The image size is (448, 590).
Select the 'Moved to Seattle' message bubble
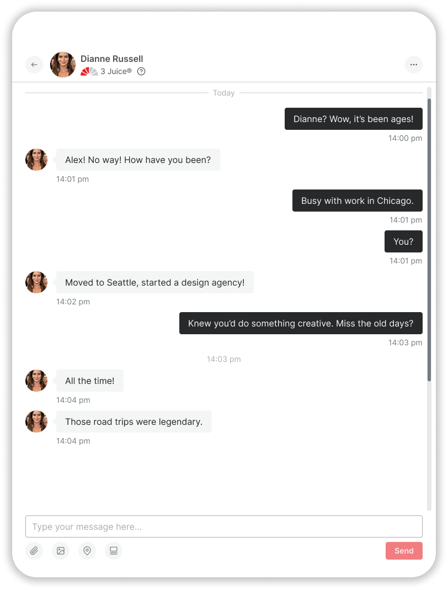[155, 283]
